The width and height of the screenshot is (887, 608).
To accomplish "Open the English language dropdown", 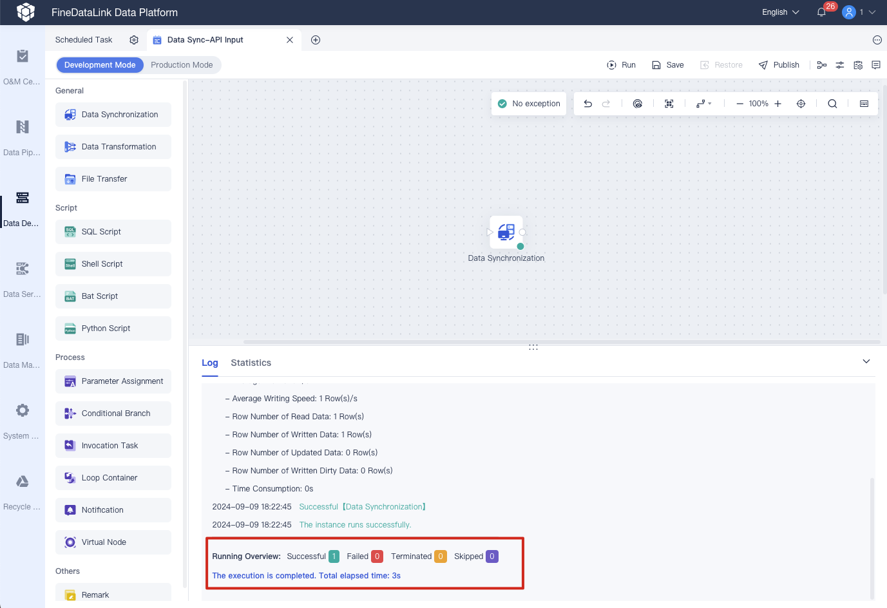I will click(780, 12).
